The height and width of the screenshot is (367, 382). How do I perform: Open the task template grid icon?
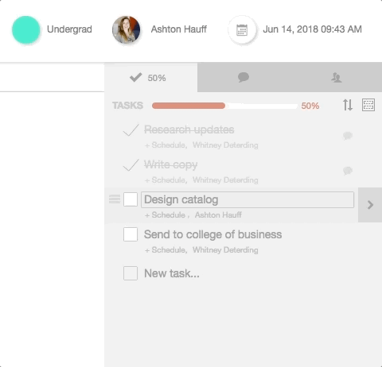coord(368,105)
